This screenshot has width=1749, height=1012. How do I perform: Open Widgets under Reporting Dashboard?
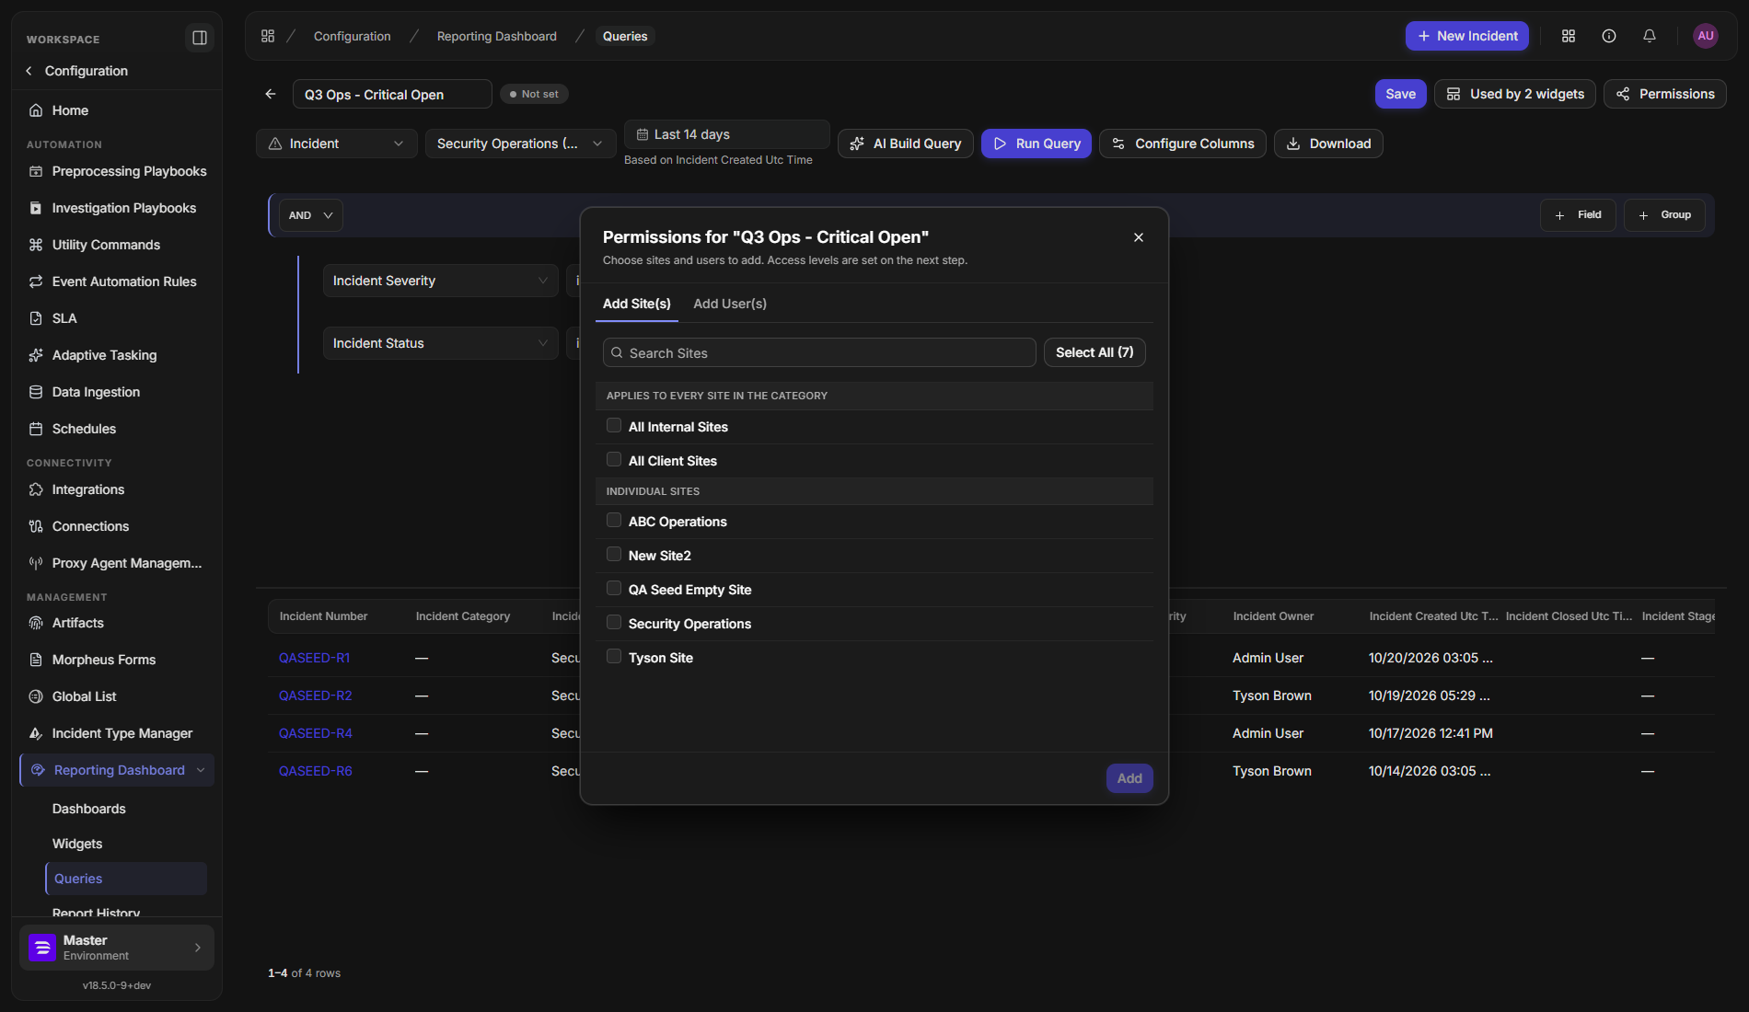click(77, 844)
